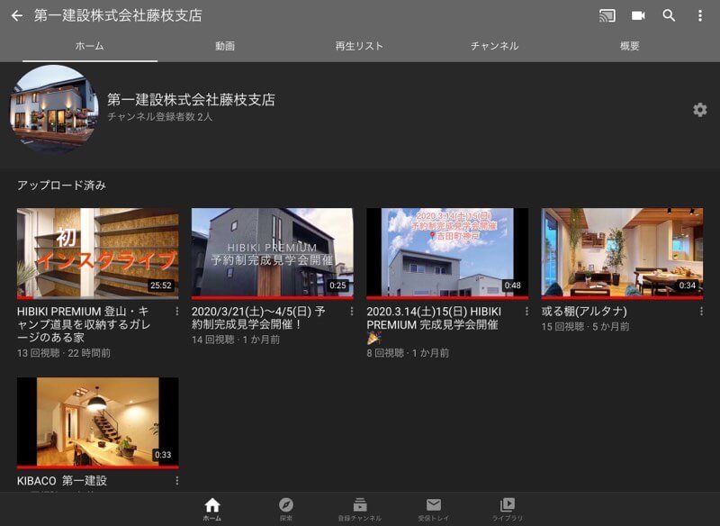
Task: Play the 25:52 インスタライブ video thumbnail
Action: pos(97,253)
